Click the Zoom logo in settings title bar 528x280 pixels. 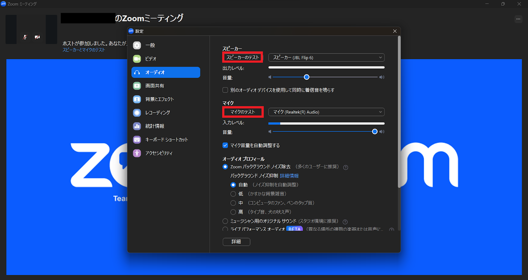131,31
